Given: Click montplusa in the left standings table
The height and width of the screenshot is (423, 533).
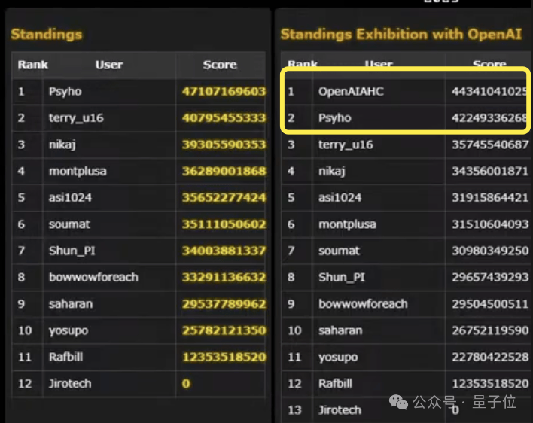Looking at the screenshot, I should pos(78,171).
